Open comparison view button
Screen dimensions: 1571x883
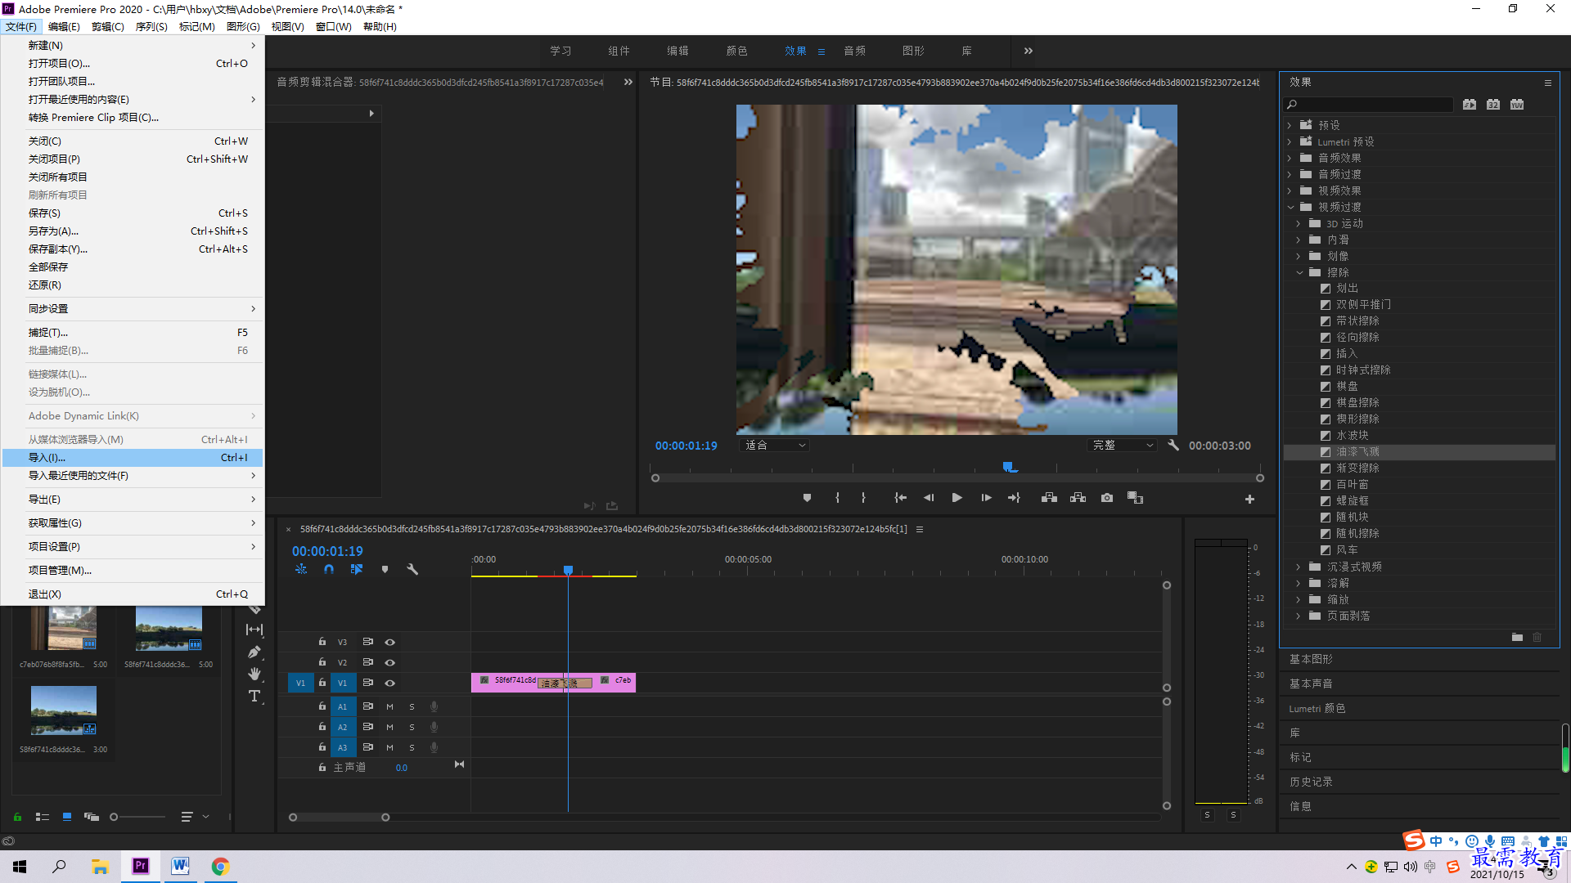coord(1135,498)
